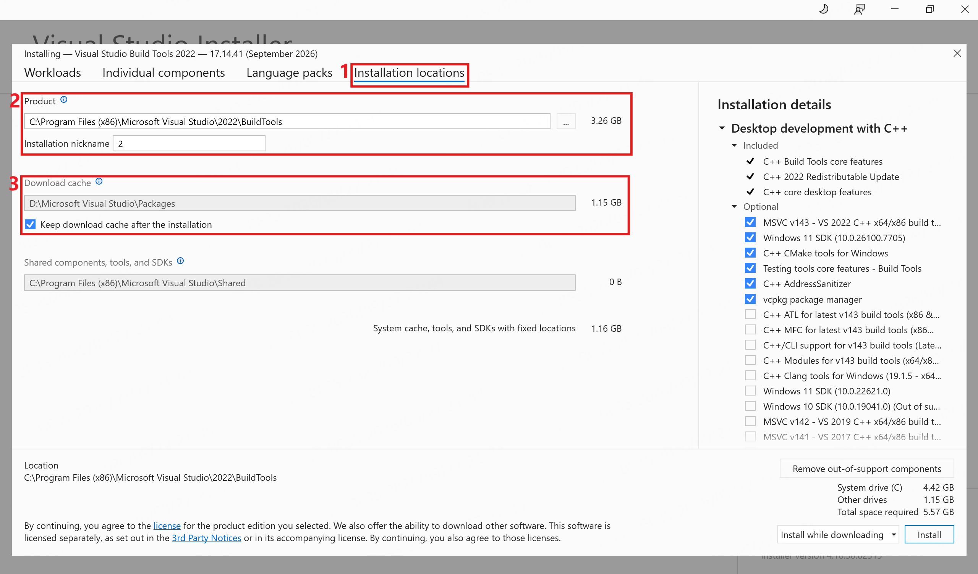Click the 0 B shared components size

pos(615,282)
